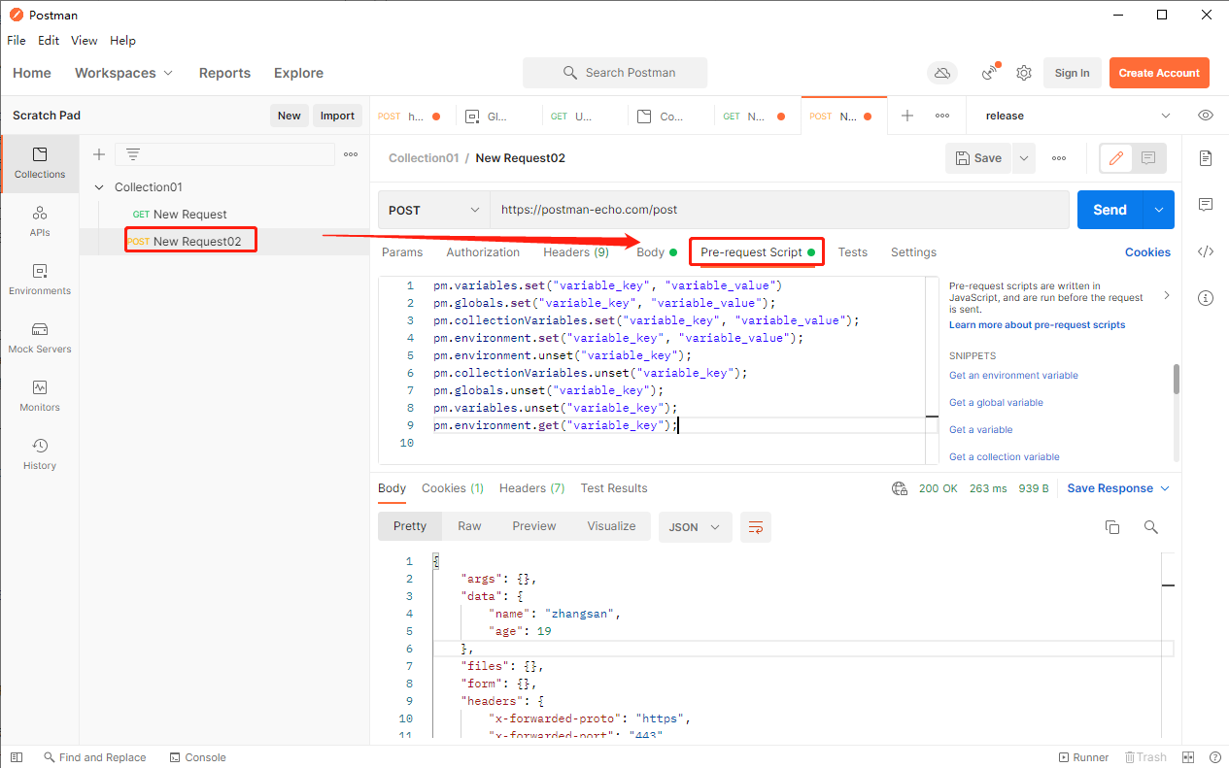Open the Help menu
The width and height of the screenshot is (1229, 768).
(x=122, y=41)
